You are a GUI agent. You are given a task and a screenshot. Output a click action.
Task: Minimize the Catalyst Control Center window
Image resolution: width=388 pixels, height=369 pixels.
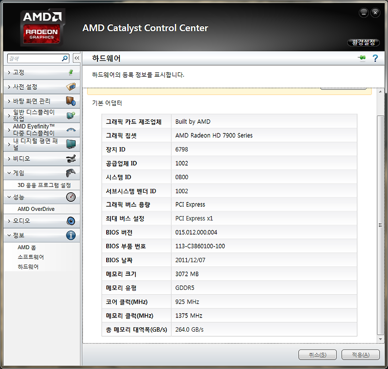(364, 13)
